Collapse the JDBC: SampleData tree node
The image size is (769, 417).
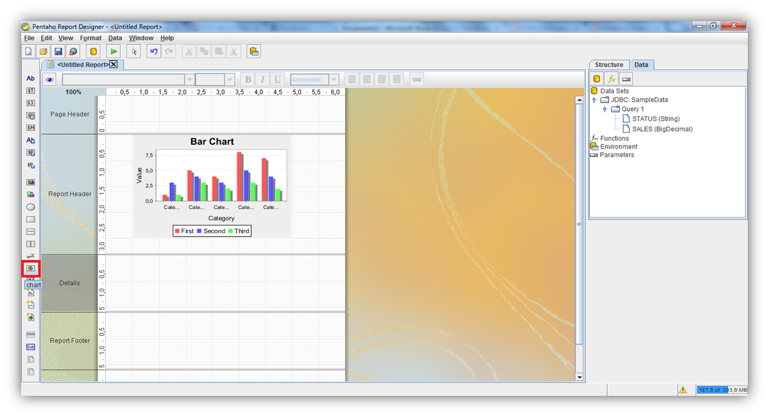[594, 100]
